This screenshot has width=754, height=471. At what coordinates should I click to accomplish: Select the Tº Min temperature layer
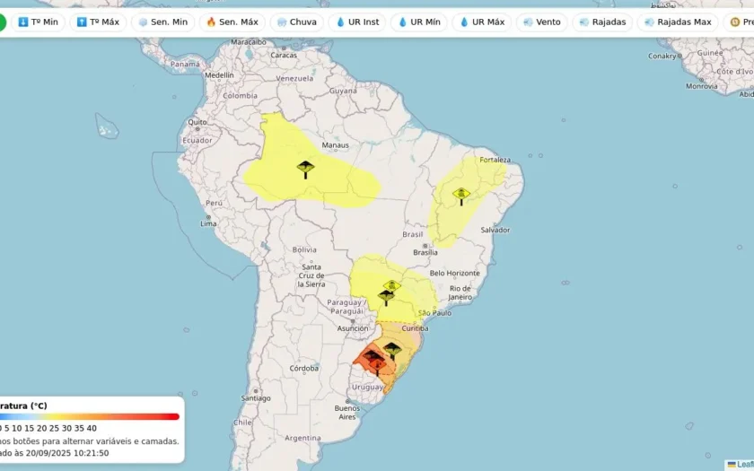coord(38,22)
